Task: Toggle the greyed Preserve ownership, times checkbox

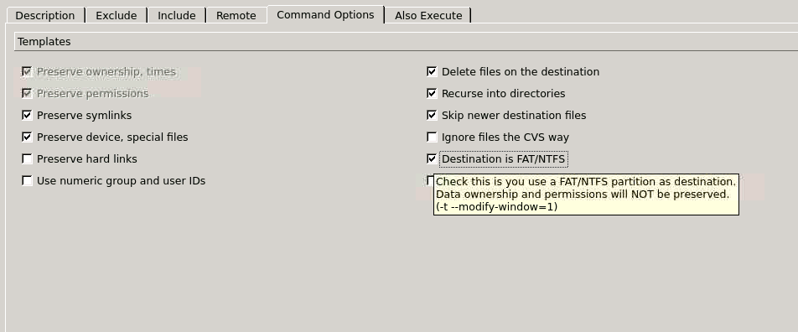Action: click(x=27, y=72)
